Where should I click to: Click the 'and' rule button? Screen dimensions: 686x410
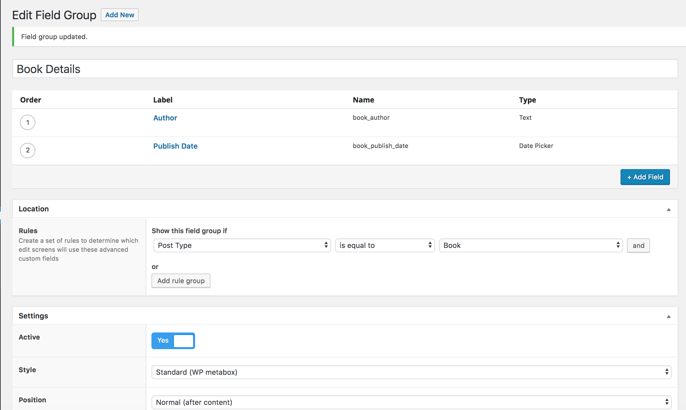[x=638, y=245]
